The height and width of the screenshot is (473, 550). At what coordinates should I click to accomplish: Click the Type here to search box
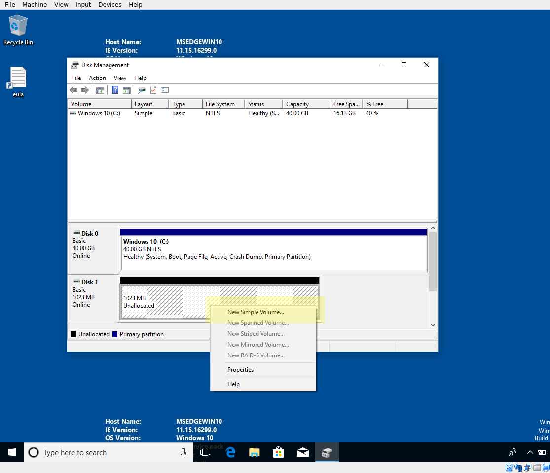109,452
